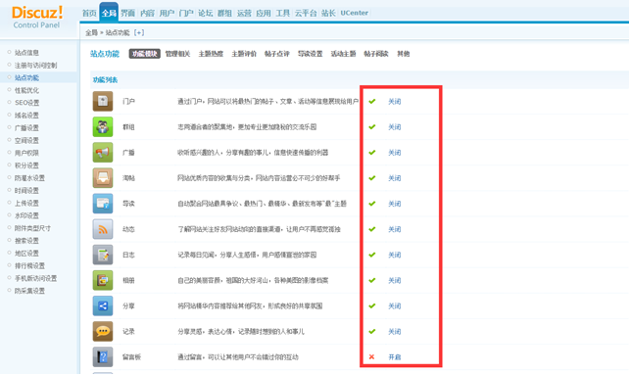Image resolution: width=630 pixels, height=375 pixels.
Task: Open 防采集设置 in the sidebar
Action: (x=29, y=291)
